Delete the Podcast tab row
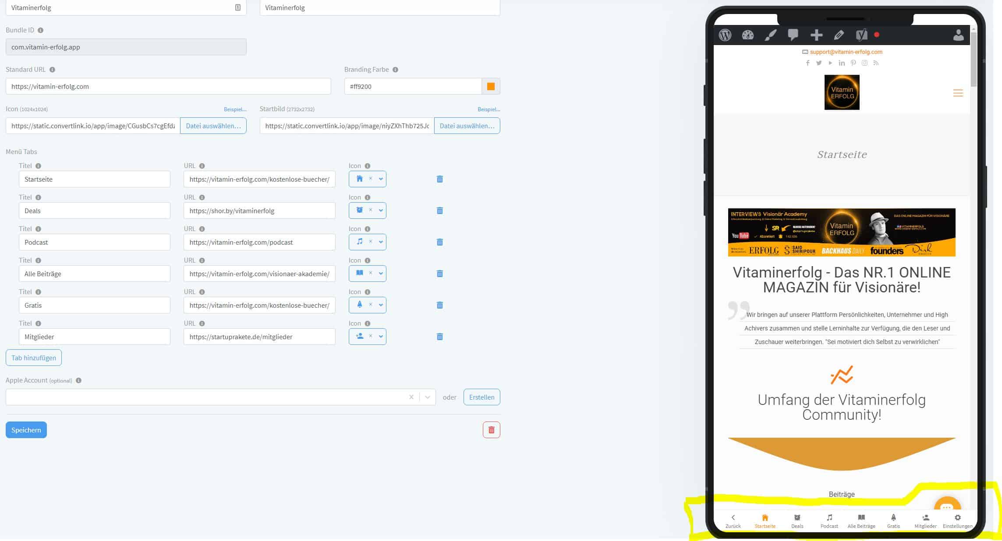 pyautogui.click(x=440, y=242)
